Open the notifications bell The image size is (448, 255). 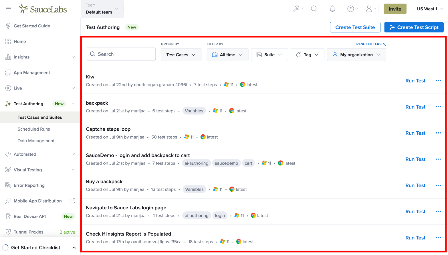[x=332, y=9]
